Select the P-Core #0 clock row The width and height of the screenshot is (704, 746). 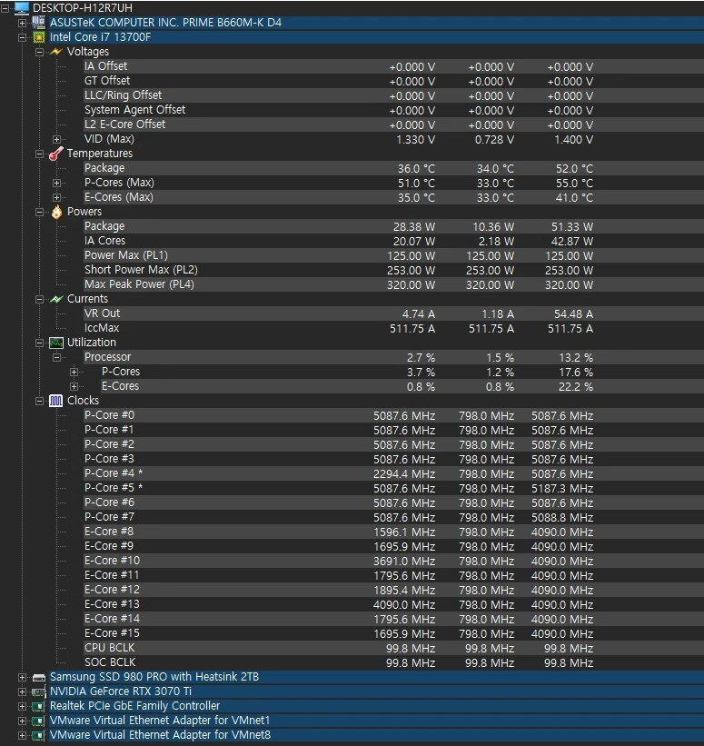(x=393, y=415)
